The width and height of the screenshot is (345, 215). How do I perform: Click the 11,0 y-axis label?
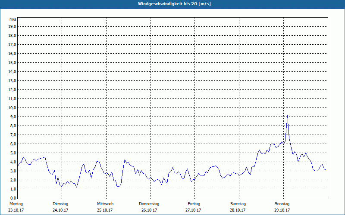[12, 99]
